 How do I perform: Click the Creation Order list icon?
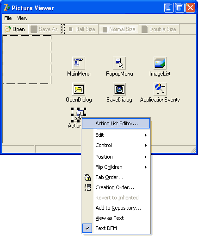click(87, 187)
